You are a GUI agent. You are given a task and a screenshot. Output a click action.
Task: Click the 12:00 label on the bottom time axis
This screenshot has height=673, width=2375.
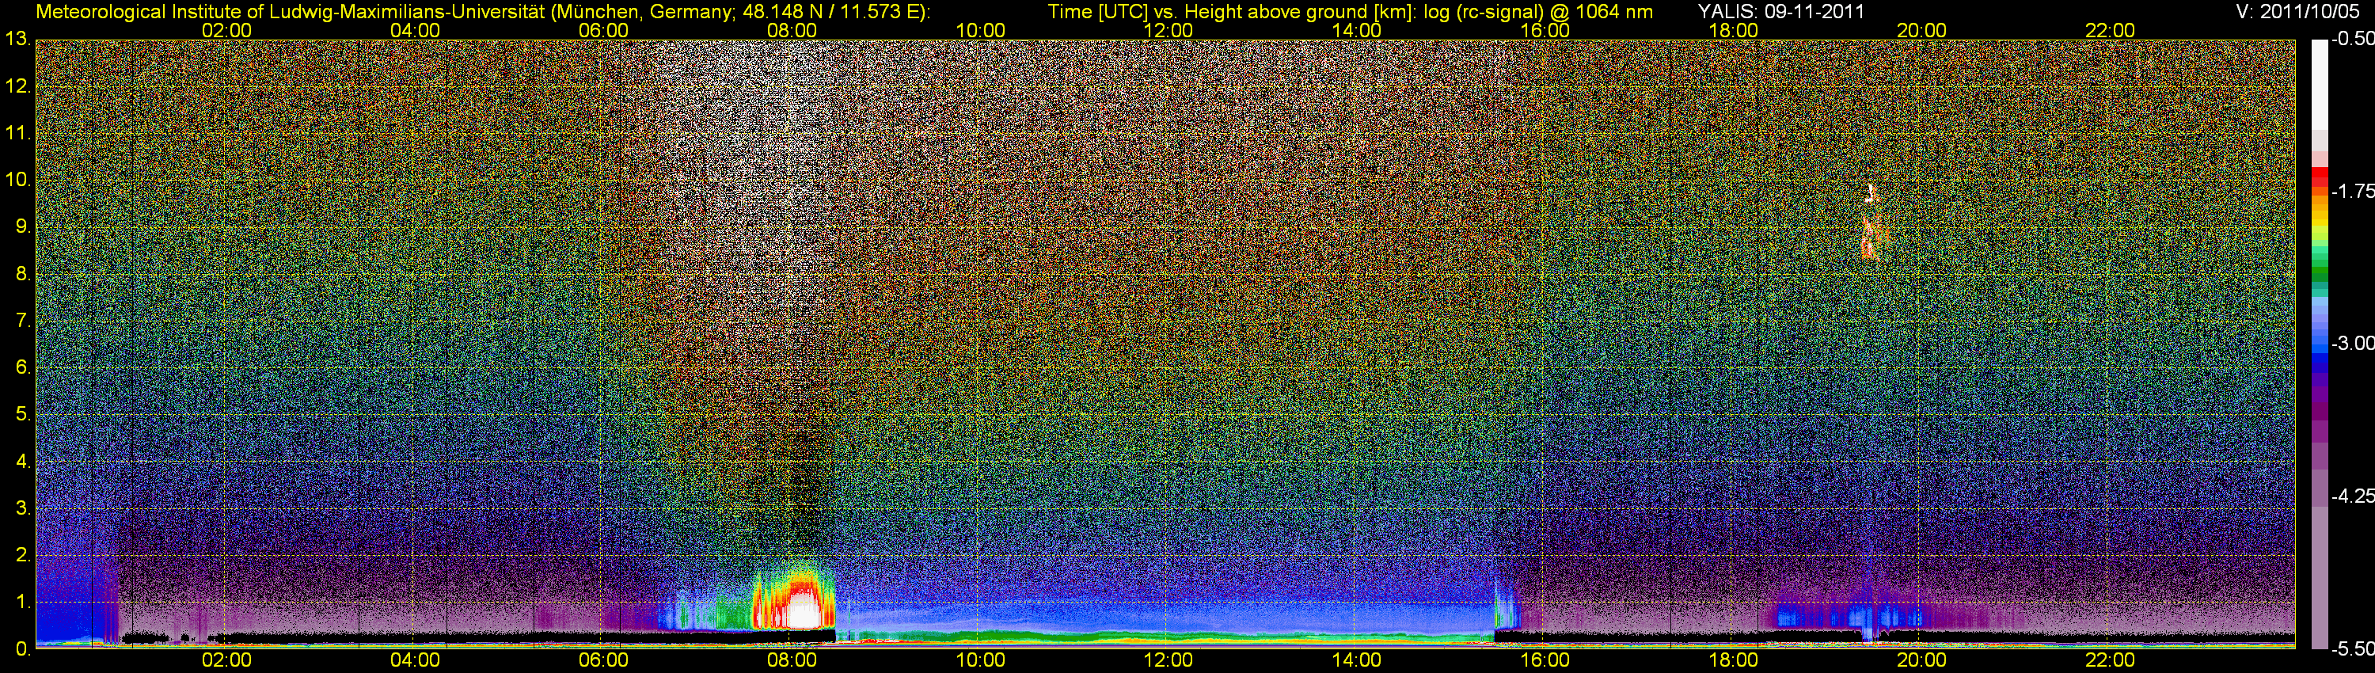tap(1168, 660)
